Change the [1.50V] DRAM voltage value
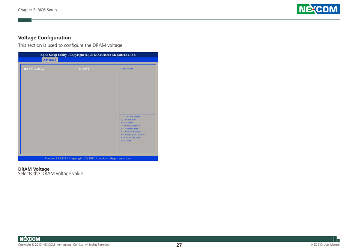 pyautogui.click(x=84, y=69)
